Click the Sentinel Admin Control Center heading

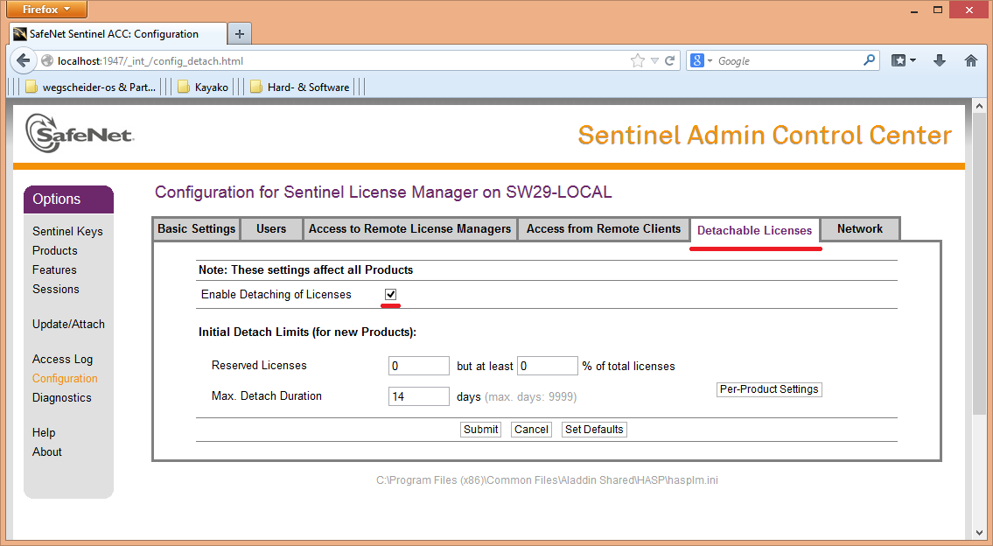(x=765, y=135)
